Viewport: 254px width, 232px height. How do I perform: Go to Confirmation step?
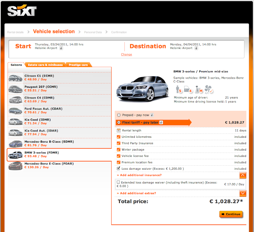119,32
